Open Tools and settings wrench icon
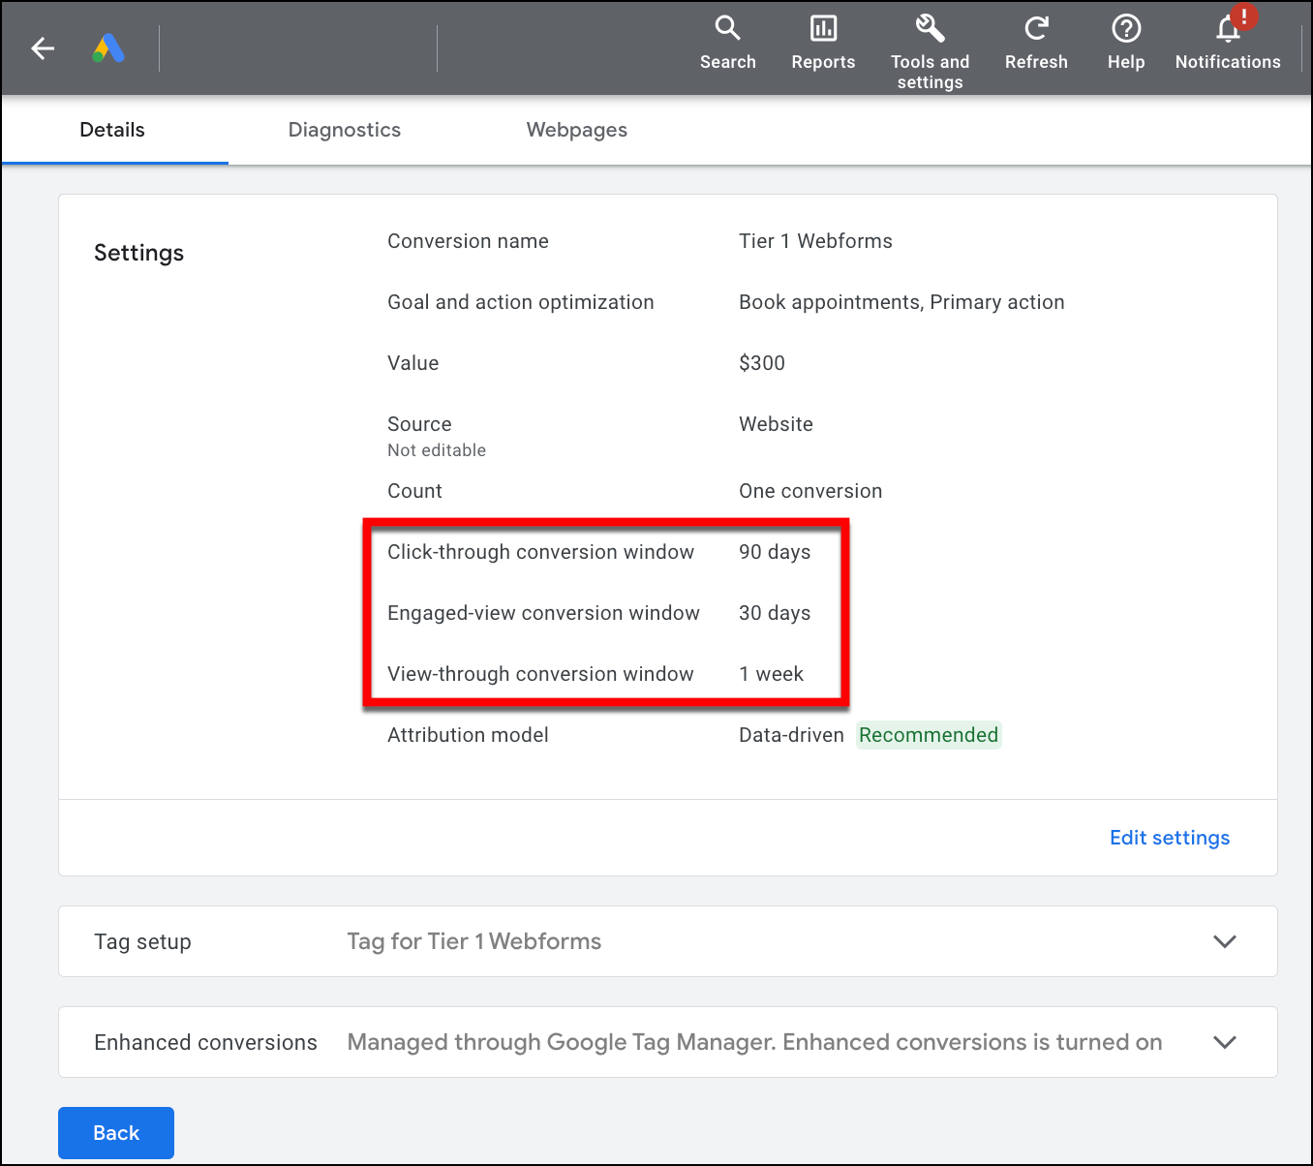 coord(930,29)
